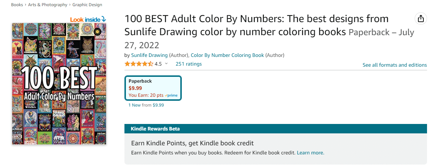
Task: Select the Paperback format option
Action: click(x=153, y=88)
